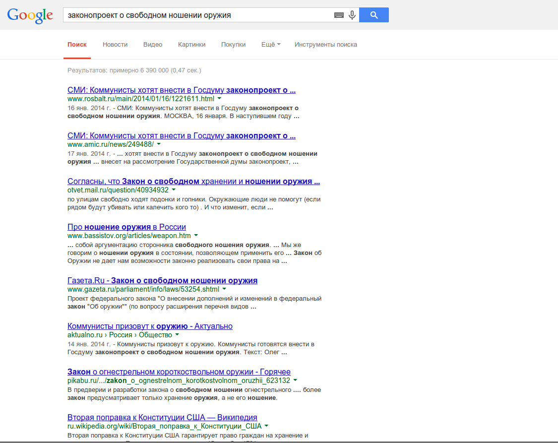Click the Google logo

pos(30,15)
